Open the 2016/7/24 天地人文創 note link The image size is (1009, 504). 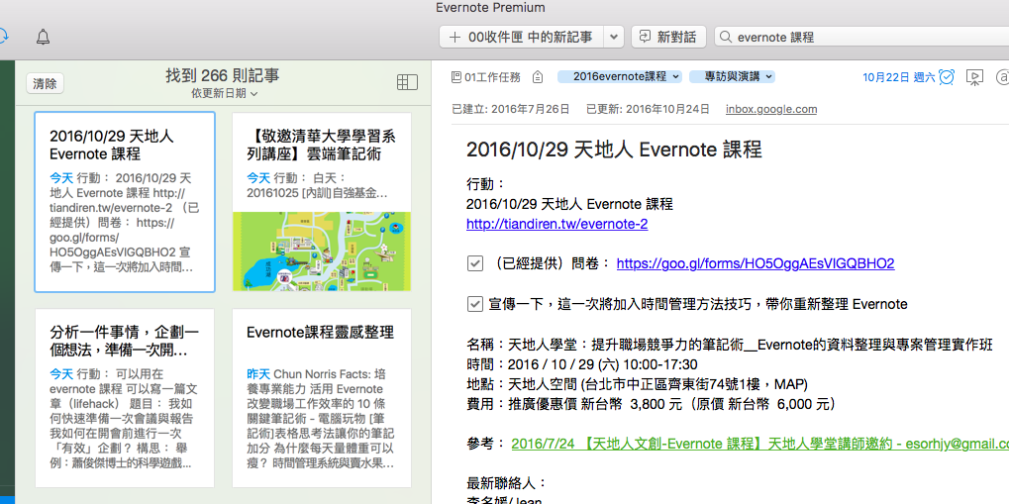759,444
